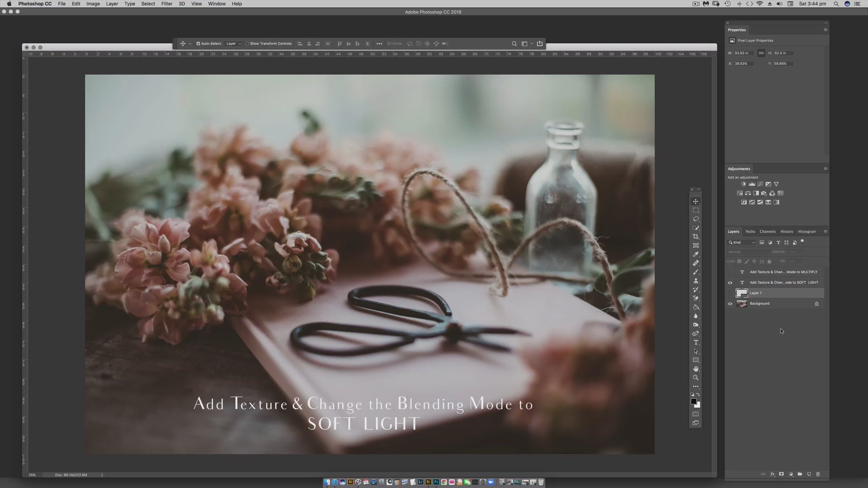This screenshot has width=868, height=488.
Task: Select the Horizontal Type tool
Action: point(696,343)
